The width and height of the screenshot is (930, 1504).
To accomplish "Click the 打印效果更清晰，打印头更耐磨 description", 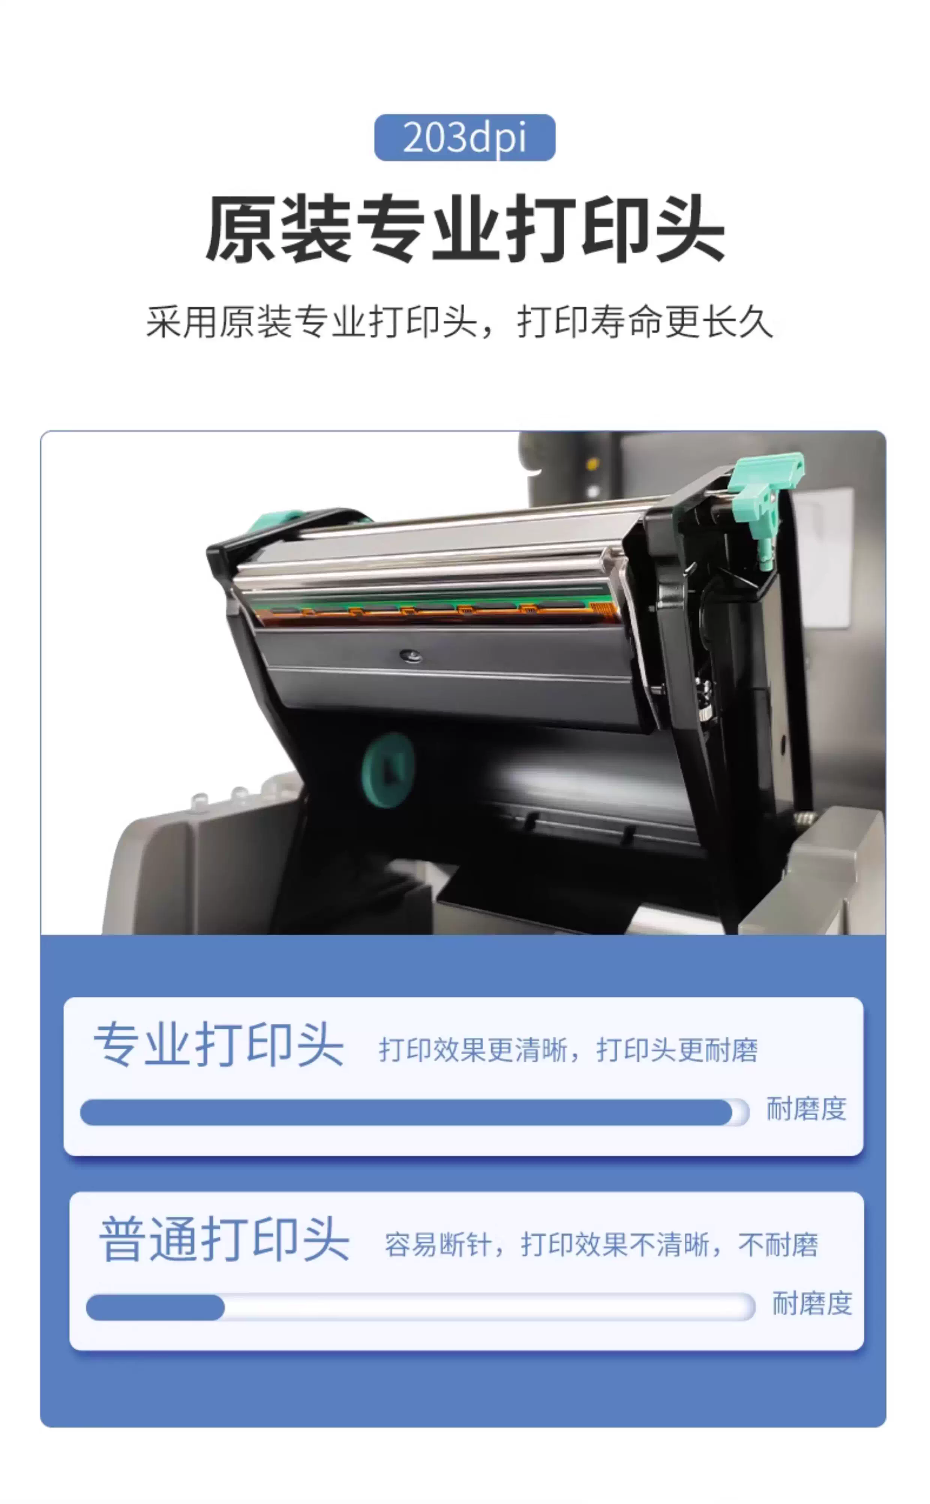I will (x=568, y=1050).
